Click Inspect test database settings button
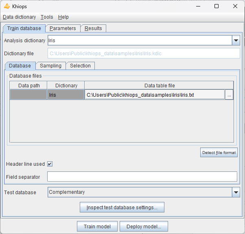245x234 pixels. click(x=122, y=207)
